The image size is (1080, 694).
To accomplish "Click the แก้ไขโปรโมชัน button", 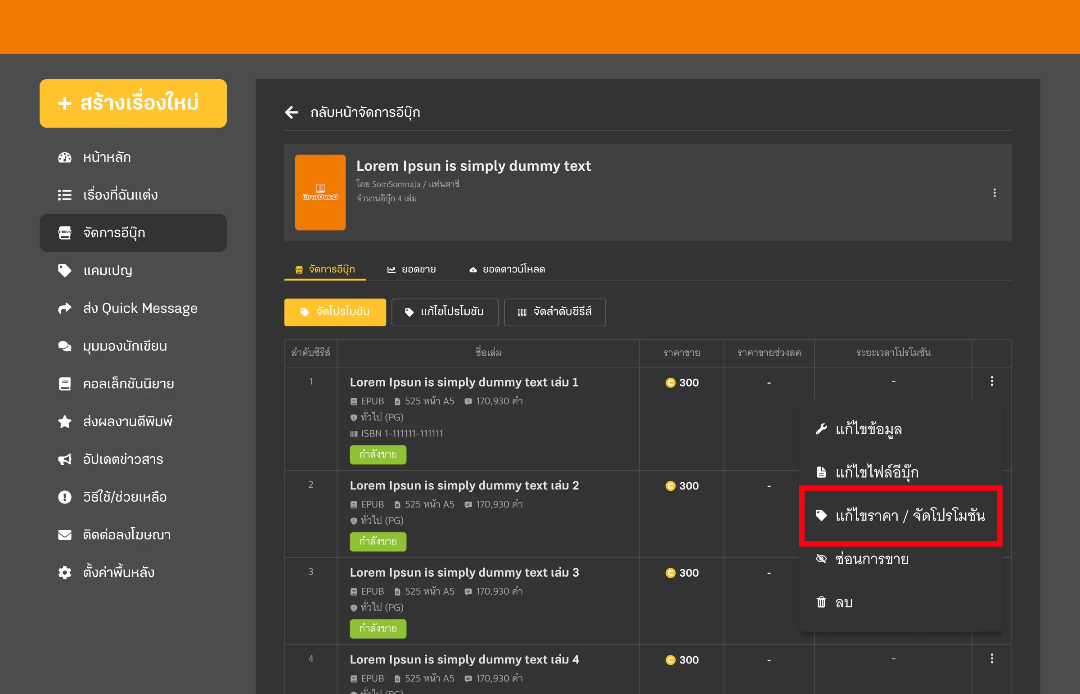I will (x=445, y=312).
